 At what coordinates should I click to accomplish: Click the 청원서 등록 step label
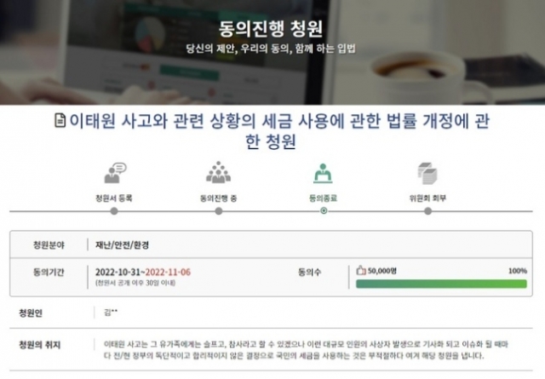pyautogui.click(x=114, y=198)
